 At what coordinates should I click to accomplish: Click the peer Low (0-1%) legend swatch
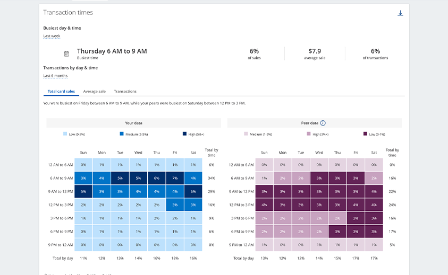[x=365, y=135]
